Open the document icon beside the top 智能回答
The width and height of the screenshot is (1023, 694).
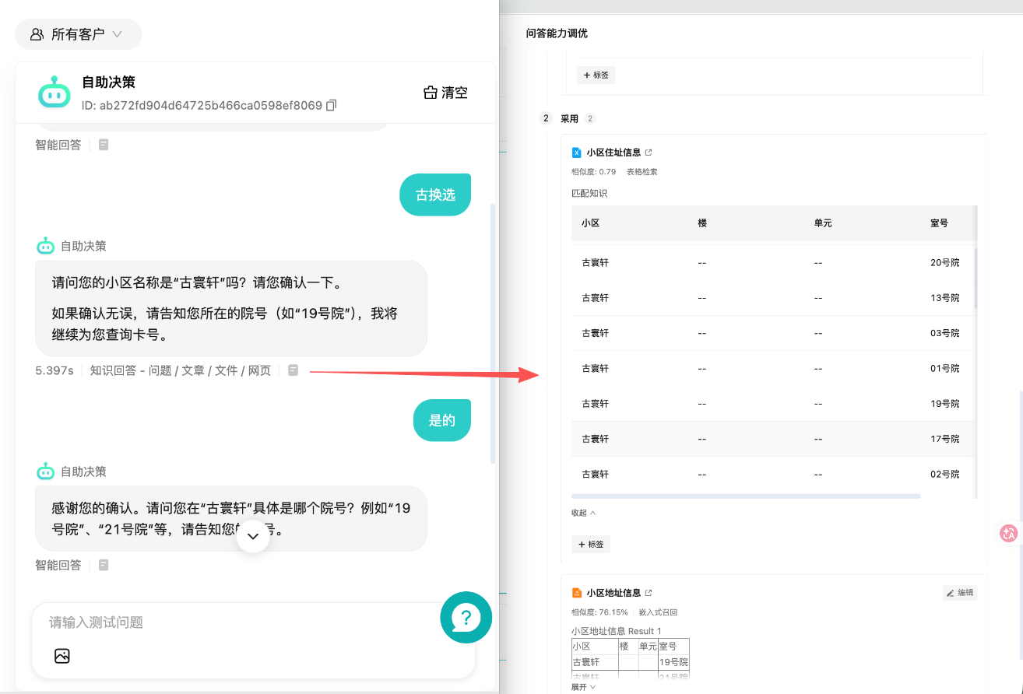coord(104,145)
